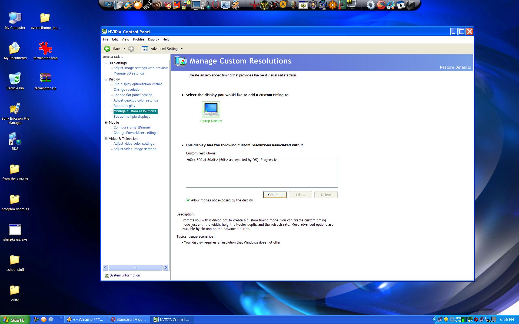Image resolution: width=519 pixels, height=324 pixels.
Task: Click the Edit... button
Action: tap(300, 195)
